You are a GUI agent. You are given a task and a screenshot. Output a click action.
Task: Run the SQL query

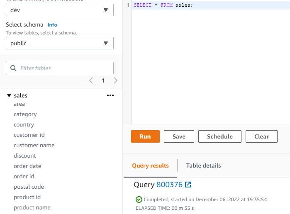click(x=145, y=136)
